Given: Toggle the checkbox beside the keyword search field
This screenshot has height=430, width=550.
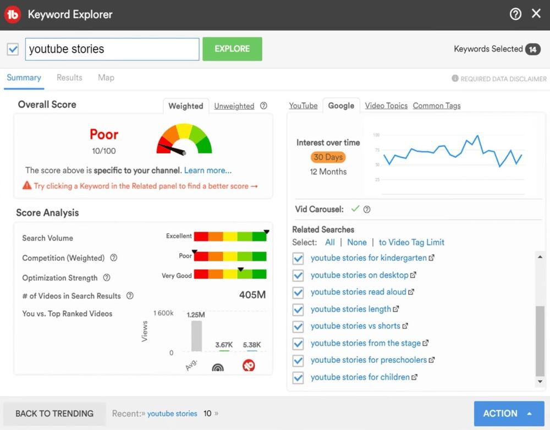Looking at the screenshot, I should point(13,49).
